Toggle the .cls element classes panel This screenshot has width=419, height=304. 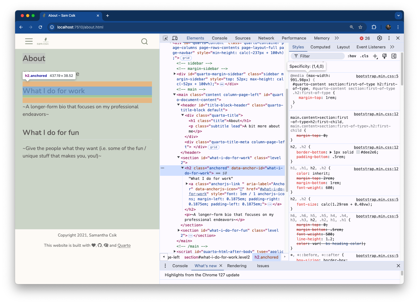coord(364,56)
